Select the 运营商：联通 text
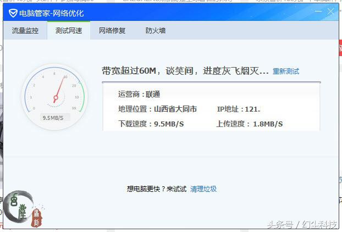Viewport: 342px width, 232px height. pos(139,95)
